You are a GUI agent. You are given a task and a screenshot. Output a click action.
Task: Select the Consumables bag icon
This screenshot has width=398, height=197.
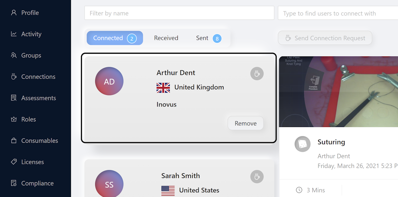[x=14, y=141]
